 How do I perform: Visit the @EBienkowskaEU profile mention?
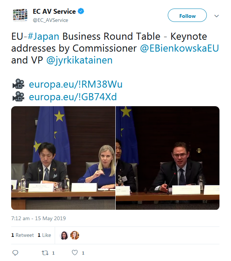(x=179, y=49)
